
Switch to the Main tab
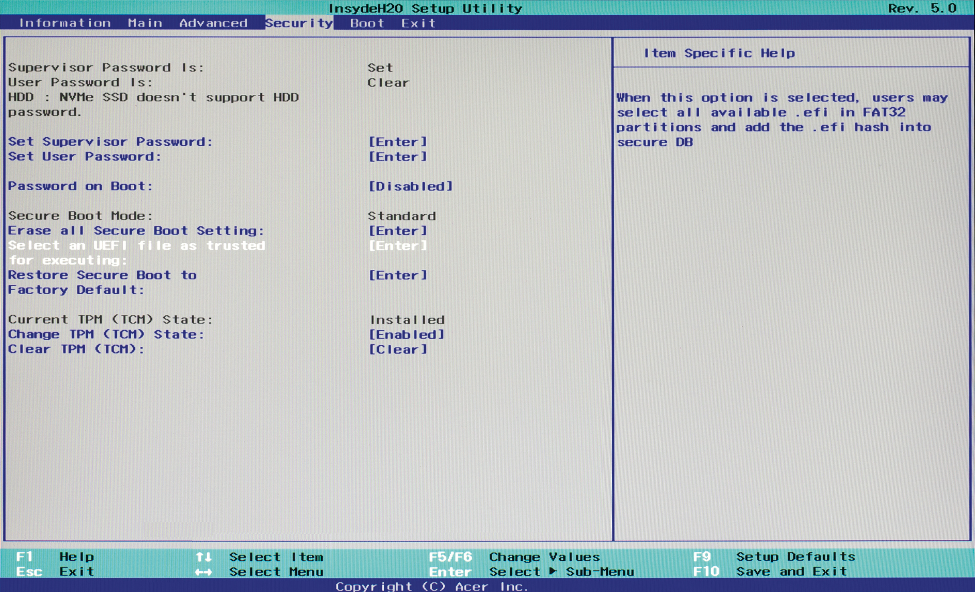coord(145,23)
